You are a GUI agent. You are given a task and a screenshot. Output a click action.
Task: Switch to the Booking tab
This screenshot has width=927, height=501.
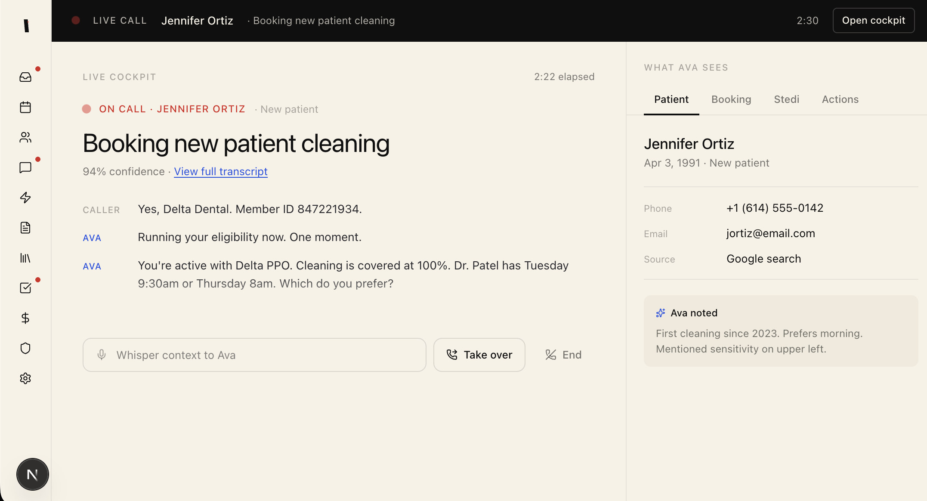tap(731, 99)
